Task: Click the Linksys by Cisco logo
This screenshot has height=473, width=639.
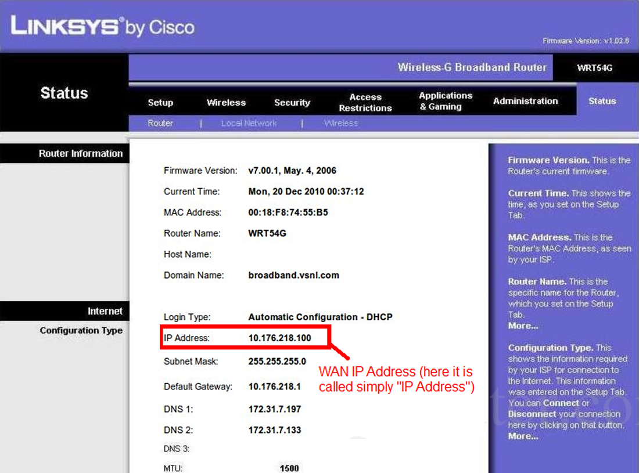Action: click(x=103, y=26)
